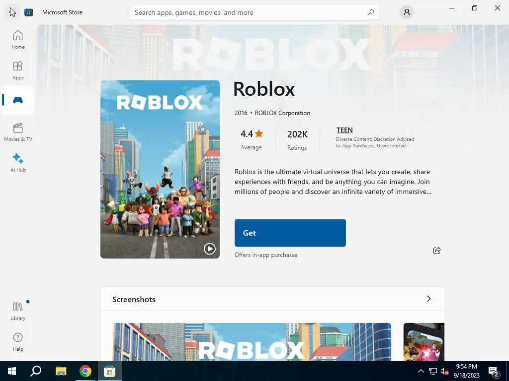509x381 pixels.
Task: Click the ROBLOX Corporation publisher link
Action: [282, 113]
